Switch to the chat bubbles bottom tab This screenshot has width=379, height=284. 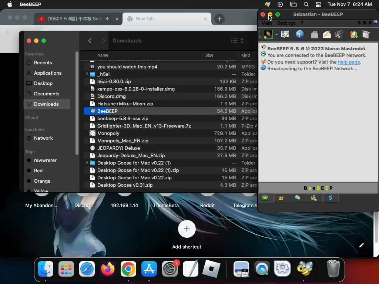297,198
